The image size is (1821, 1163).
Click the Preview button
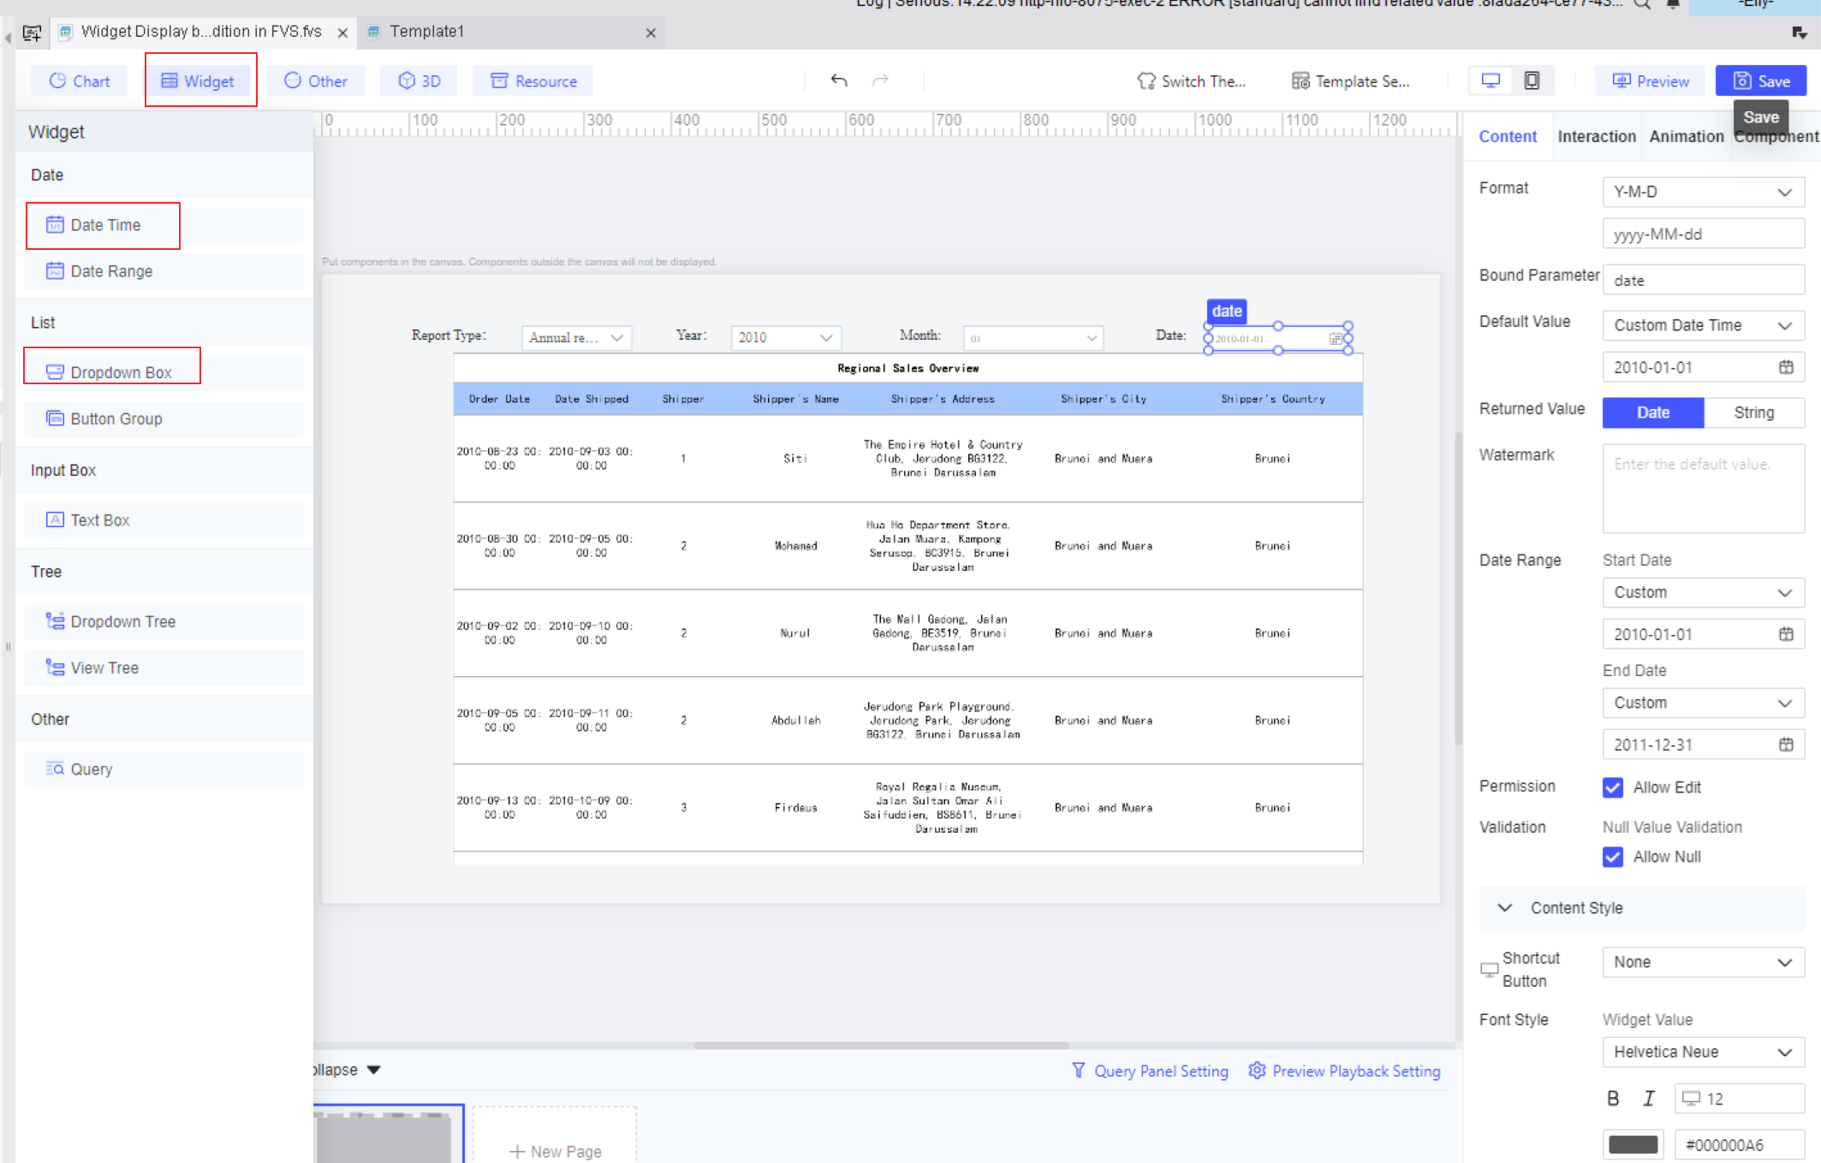pos(1650,81)
